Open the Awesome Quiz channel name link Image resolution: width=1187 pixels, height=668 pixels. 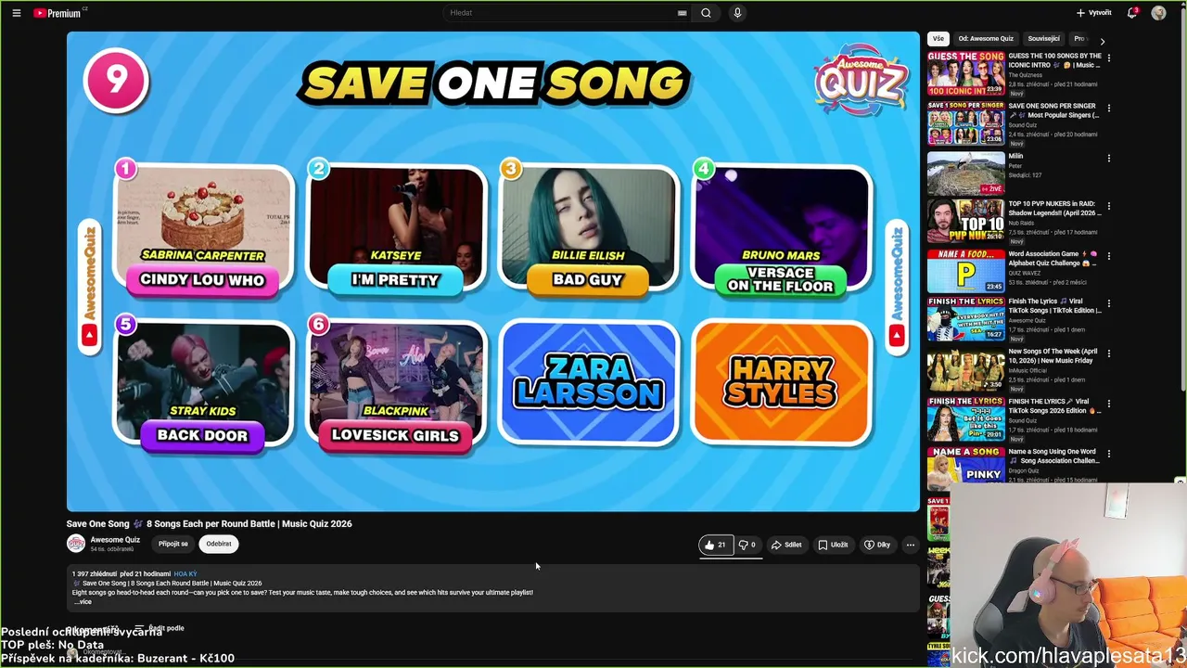click(115, 540)
